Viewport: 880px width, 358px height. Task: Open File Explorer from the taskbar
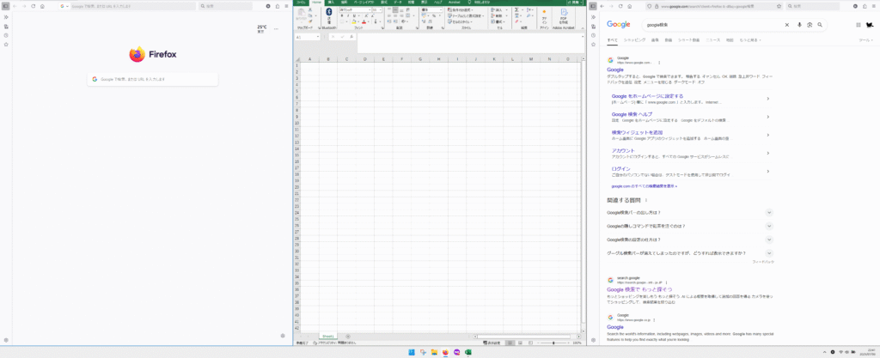click(434, 352)
